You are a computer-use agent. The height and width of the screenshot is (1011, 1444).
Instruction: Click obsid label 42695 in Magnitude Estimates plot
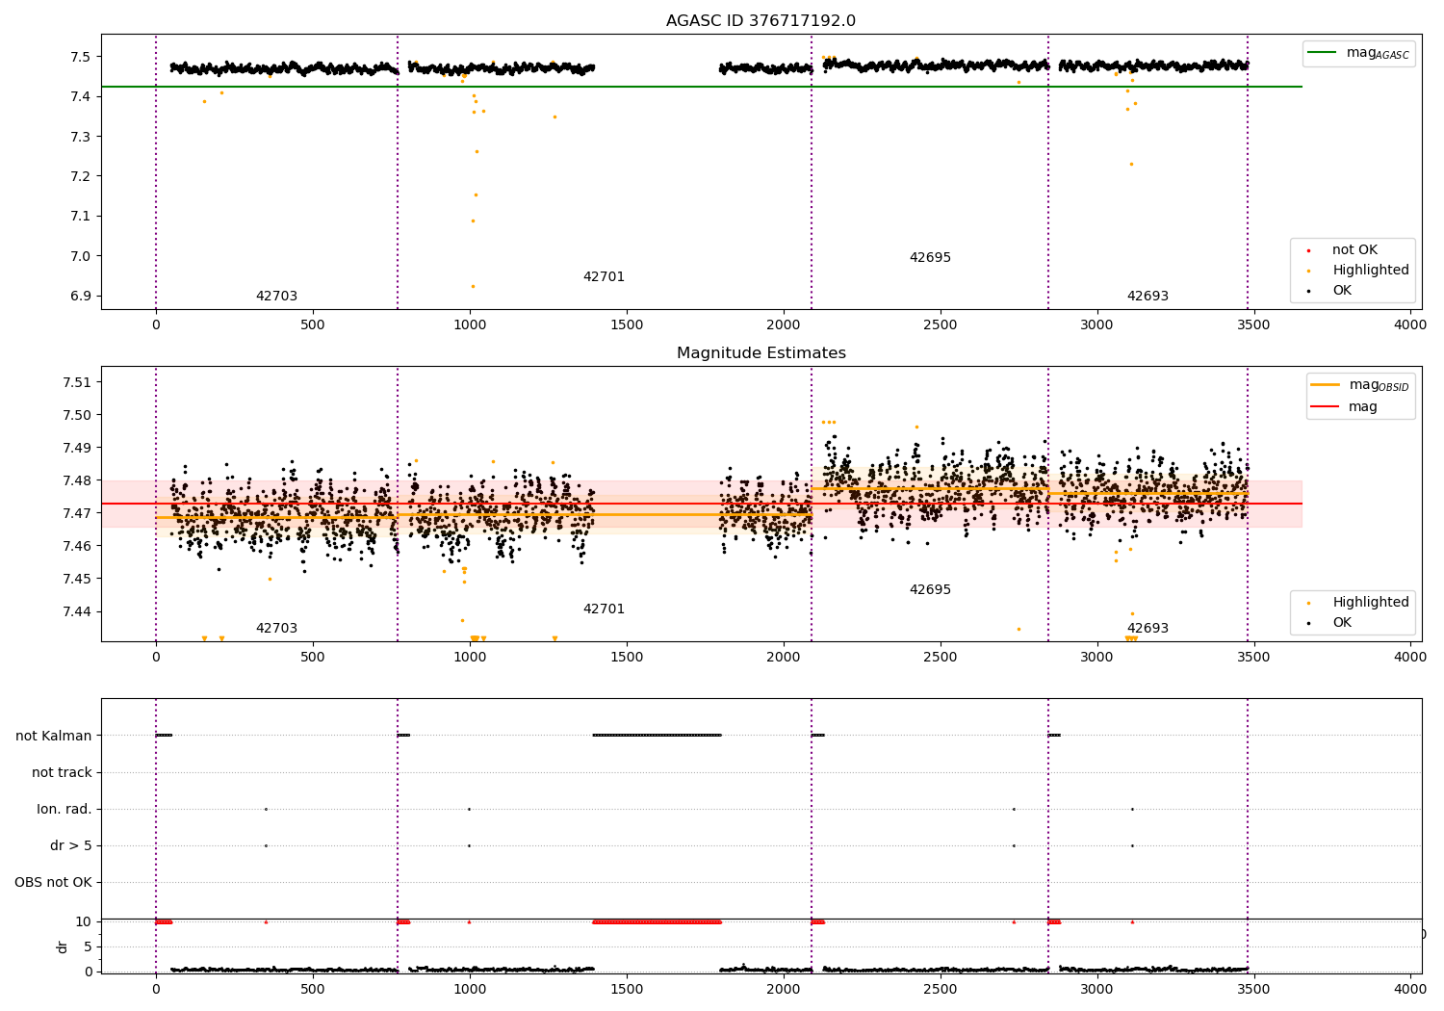(930, 590)
